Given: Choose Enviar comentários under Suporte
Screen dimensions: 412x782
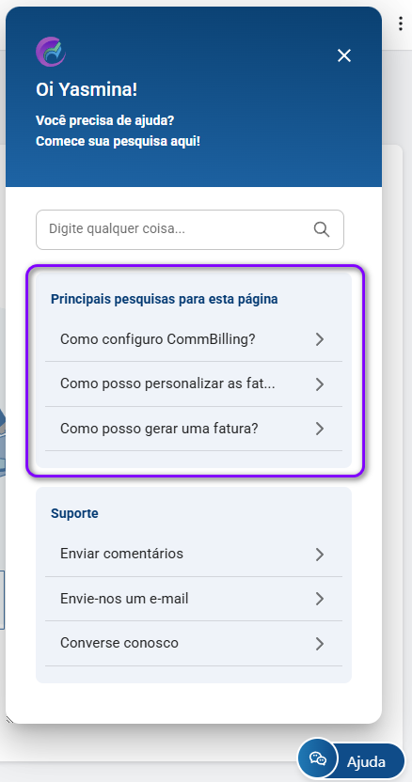Looking at the screenshot, I should (x=194, y=555).
